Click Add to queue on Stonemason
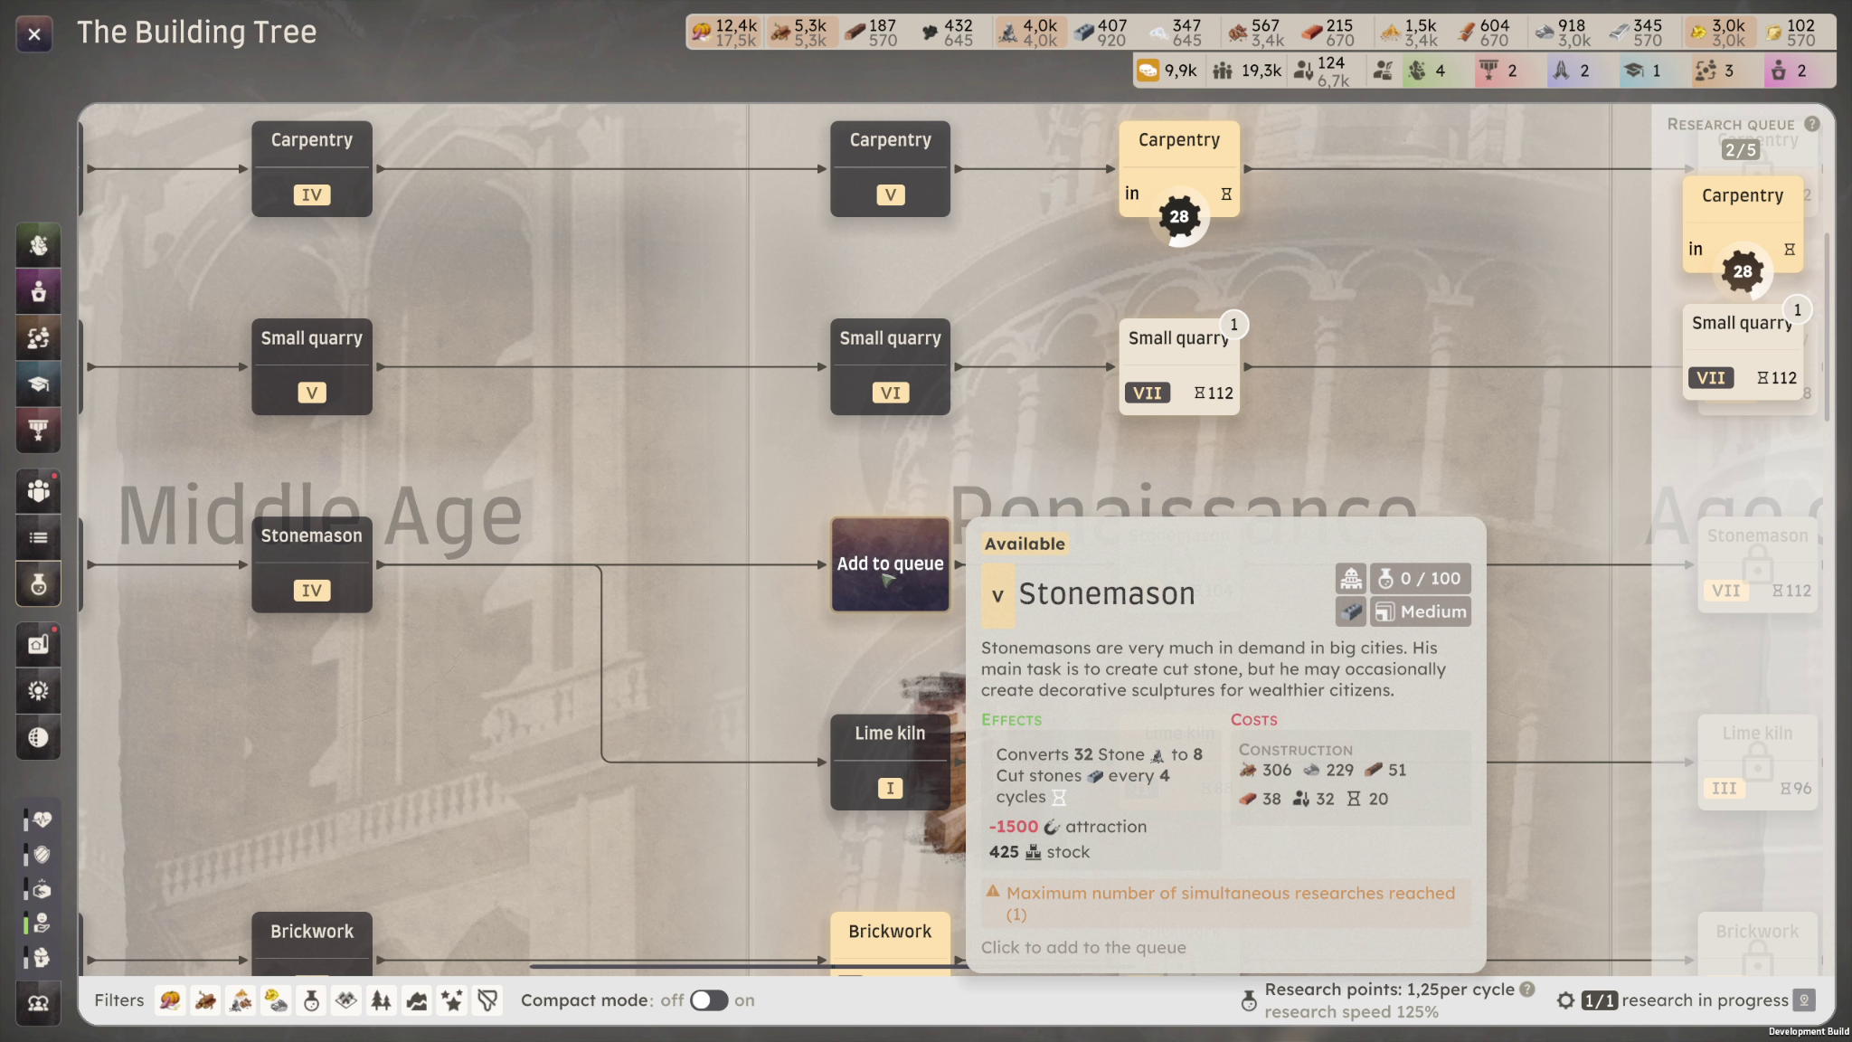This screenshot has width=1852, height=1042. click(890, 564)
